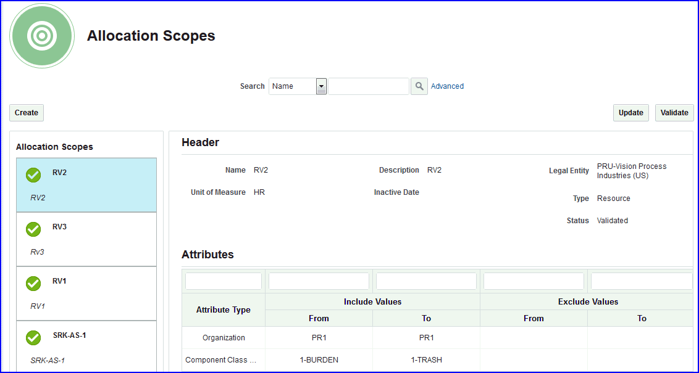Click the Organization row To PR1 cell
This screenshot has height=373, width=699.
click(x=426, y=338)
